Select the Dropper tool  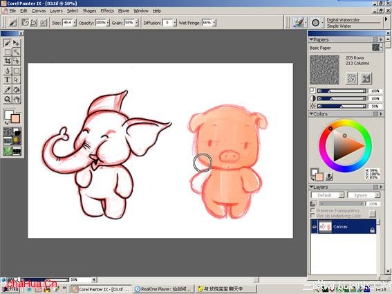coord(8,89)
